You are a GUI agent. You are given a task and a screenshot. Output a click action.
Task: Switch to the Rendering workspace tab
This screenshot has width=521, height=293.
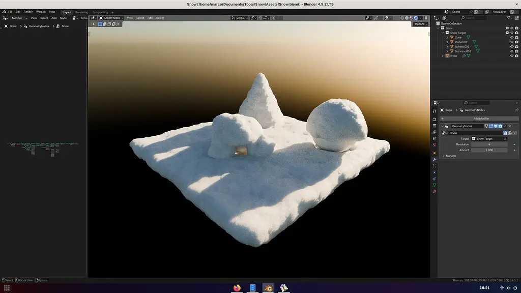(82, 12)
